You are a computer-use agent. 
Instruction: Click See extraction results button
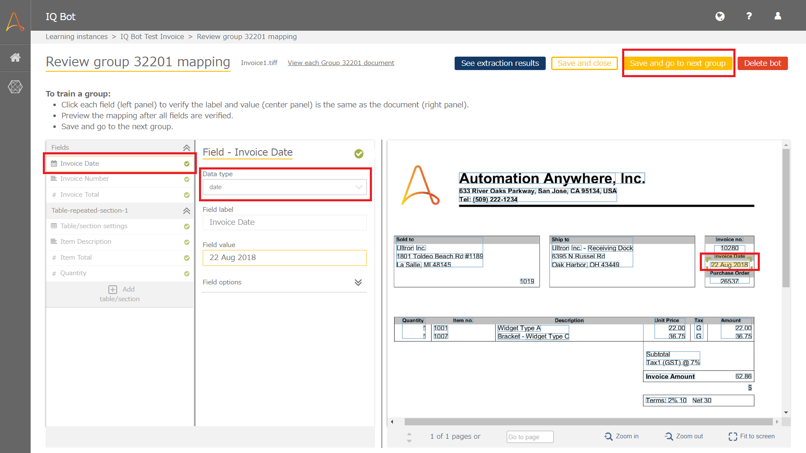point(500,63)
